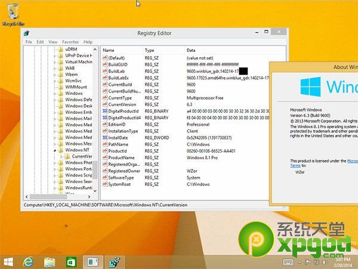
Task: Select the DigitalProductId binary icon
Action: [x=105, y=111]
